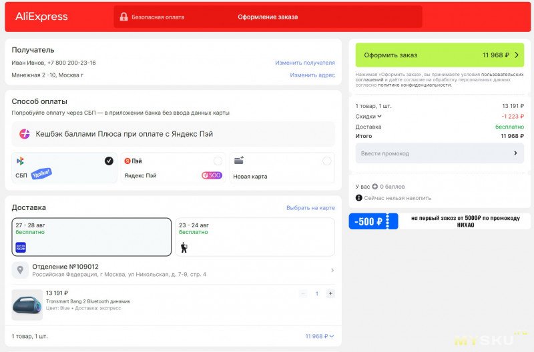Select Новая карта payment method

coord(282,168)
